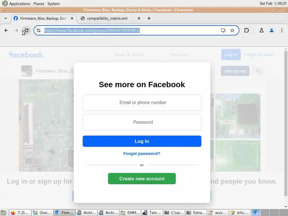Open the Applications menu

[20, 4]
